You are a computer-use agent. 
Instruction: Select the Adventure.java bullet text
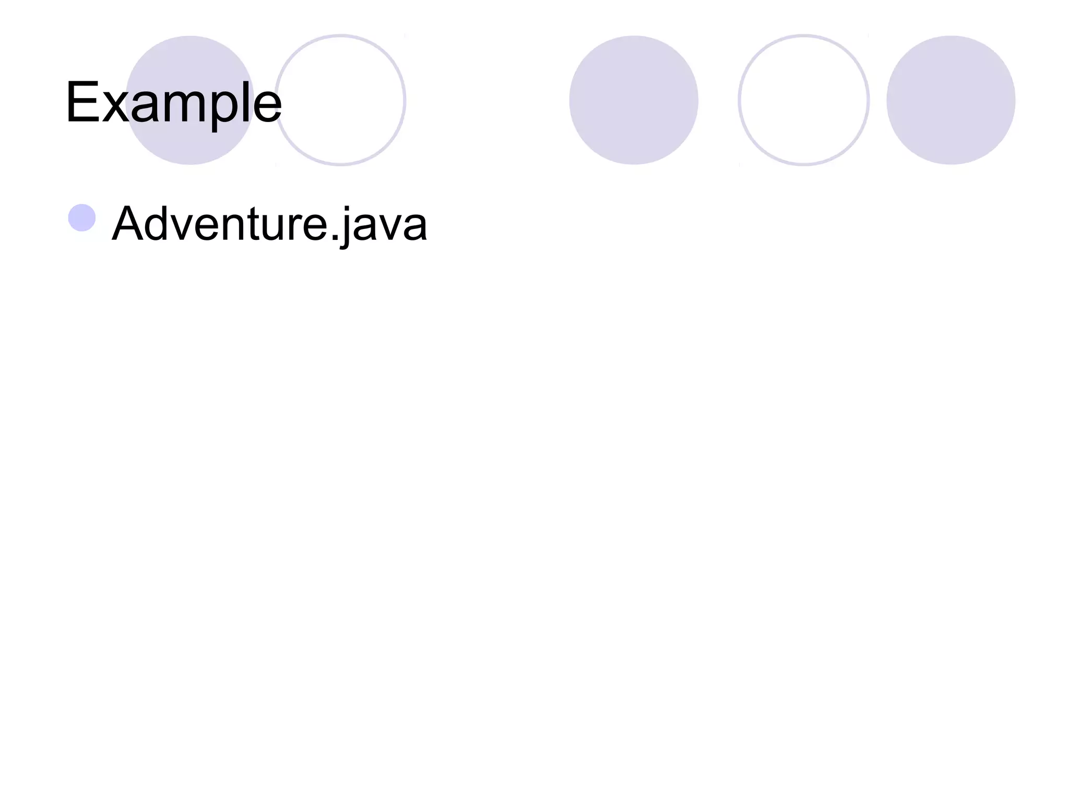[x=269, y=224]
